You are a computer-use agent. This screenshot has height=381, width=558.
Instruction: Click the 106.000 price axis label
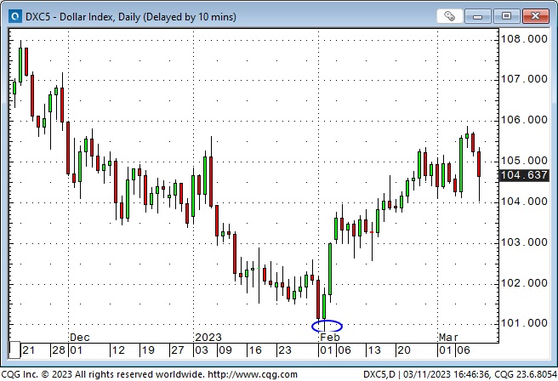[524, 120]
